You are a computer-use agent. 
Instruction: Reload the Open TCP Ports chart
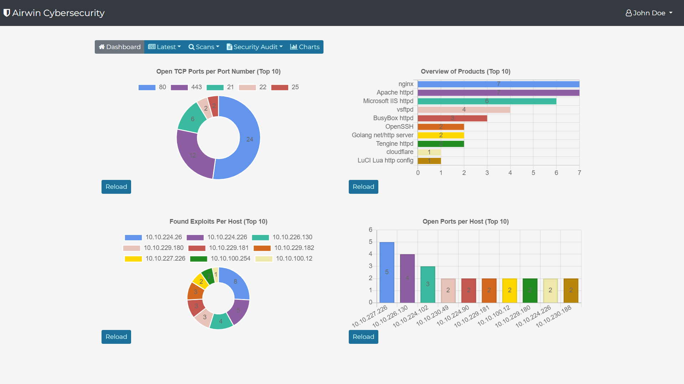point(116,187)
